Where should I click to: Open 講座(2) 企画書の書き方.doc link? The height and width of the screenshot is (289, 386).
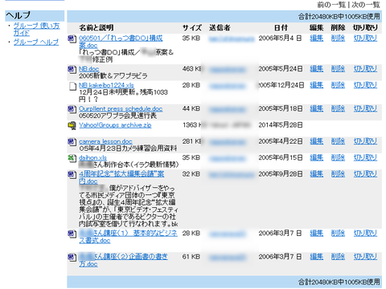(123, 260)
